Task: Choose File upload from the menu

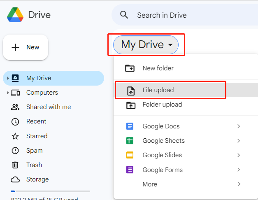Action: tap(186, 90)
